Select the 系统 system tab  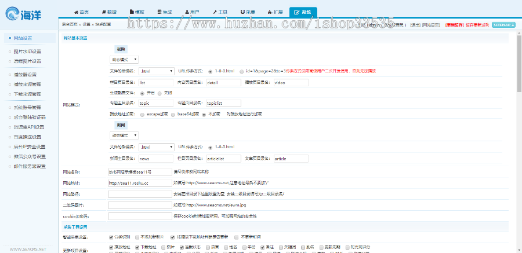click(x=303, y=12)
